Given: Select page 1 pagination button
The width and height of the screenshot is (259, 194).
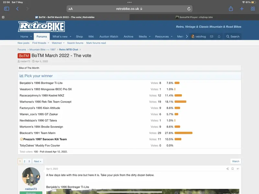Looking at the screenshot, I should 20,161.
